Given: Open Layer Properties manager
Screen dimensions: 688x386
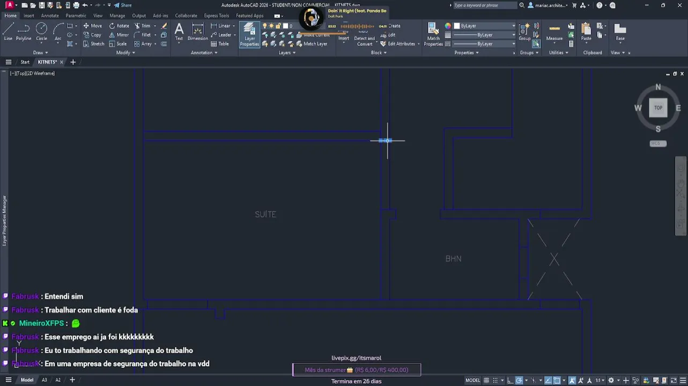Looking at the screenshot, I should coord(249,35).
